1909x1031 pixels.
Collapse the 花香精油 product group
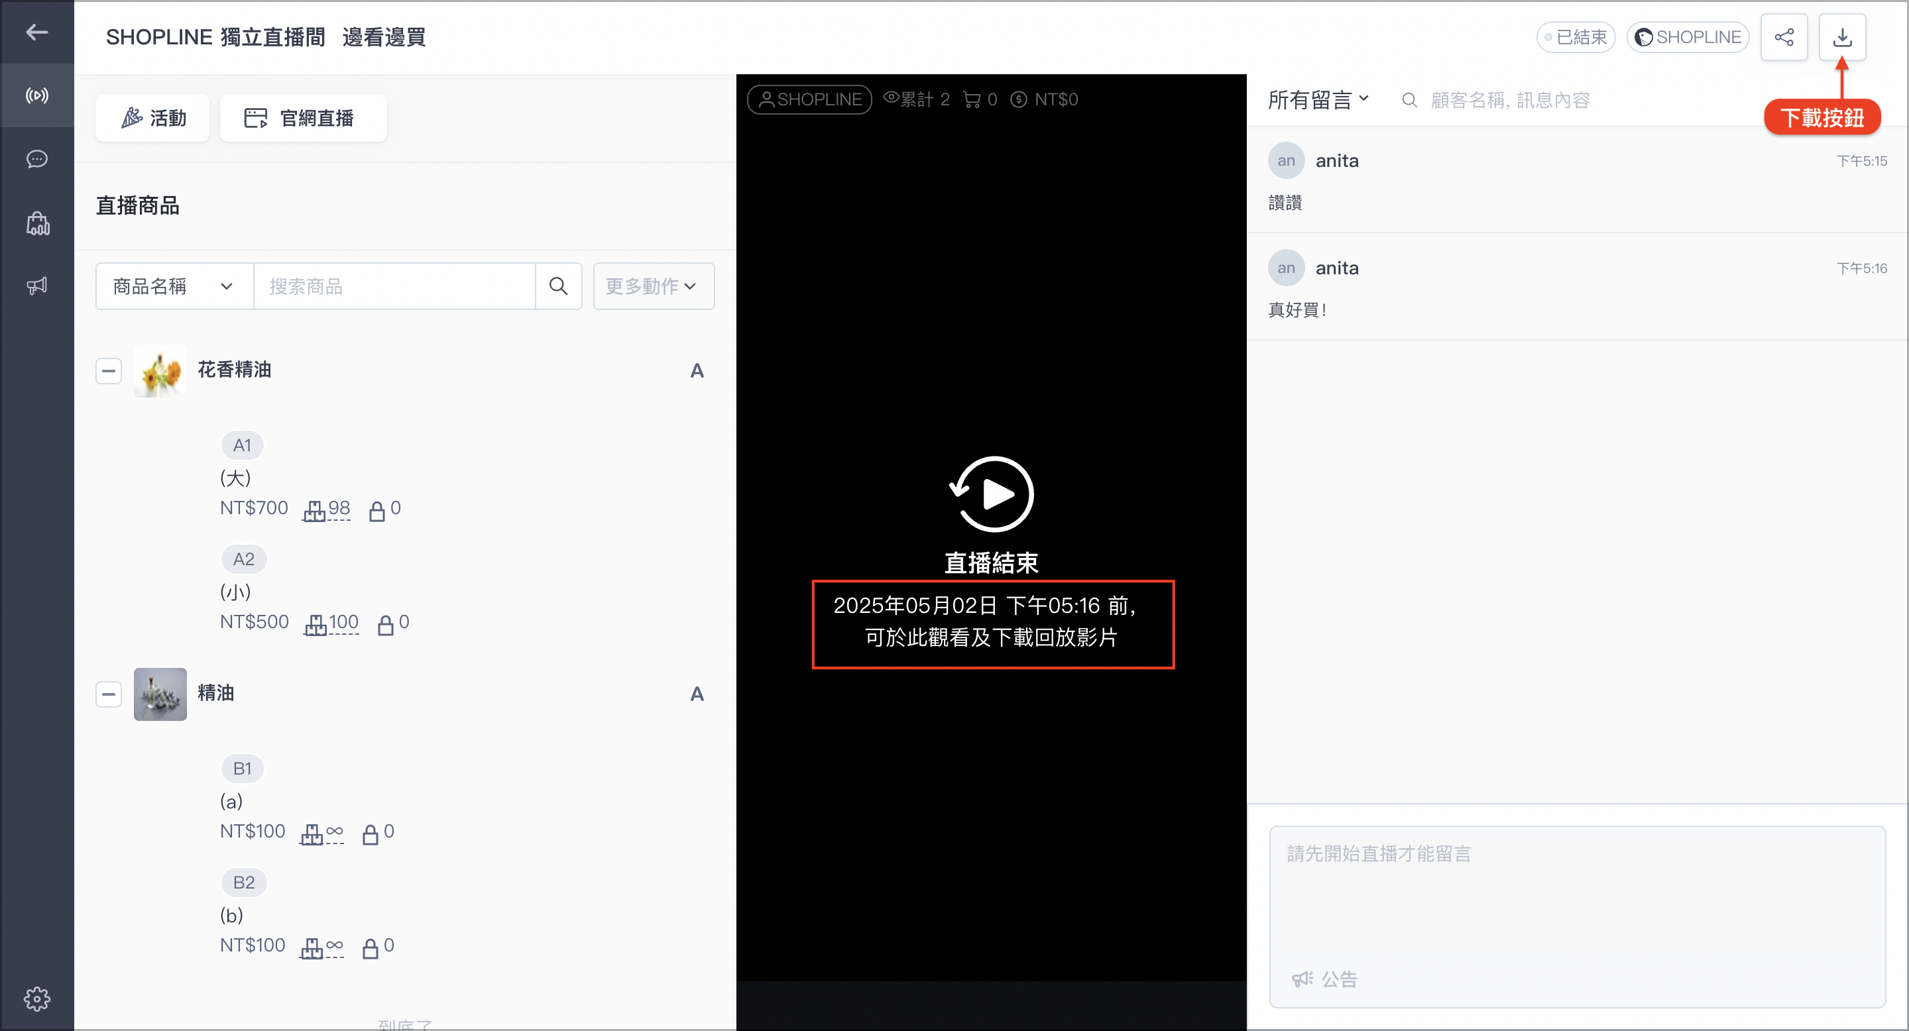pyautogui.click(x=108, y=370)
